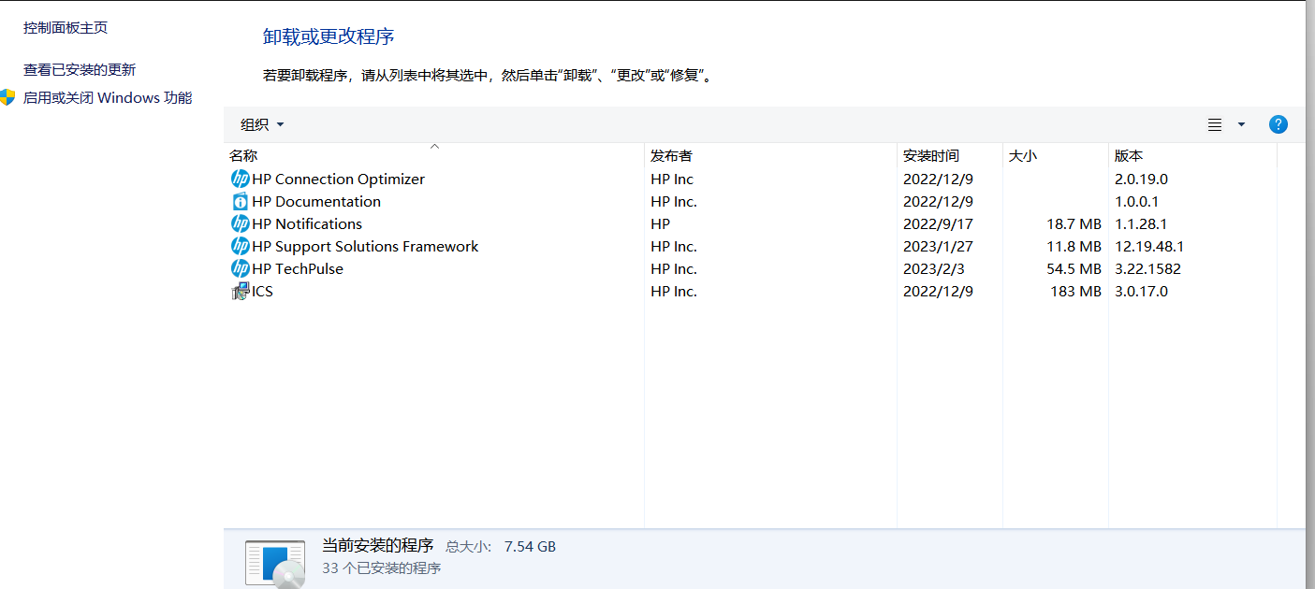The height and width of the screenshot is (589, 1315).
Task: Click the HP Connection Optimizer program icon
Action: pyautogui.click(x=241, y=179)
